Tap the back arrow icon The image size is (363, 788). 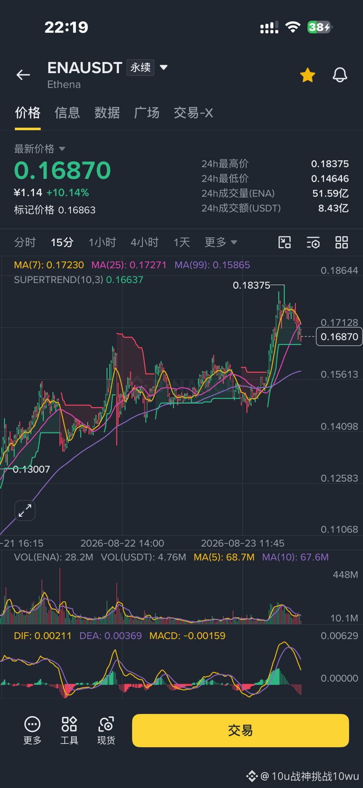tap(23, 75)
